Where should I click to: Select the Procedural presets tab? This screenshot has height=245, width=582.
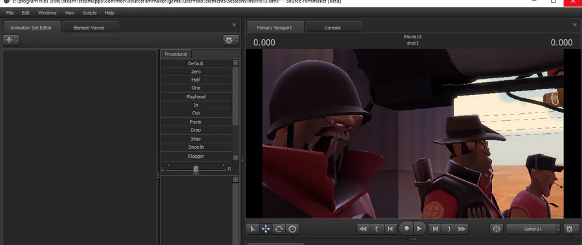(x=175, y=54)
